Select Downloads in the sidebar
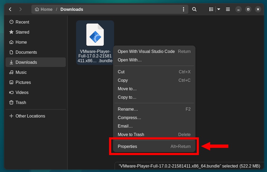Image resolution: width=267 pixels, height=172 pixels. [36, 62]
